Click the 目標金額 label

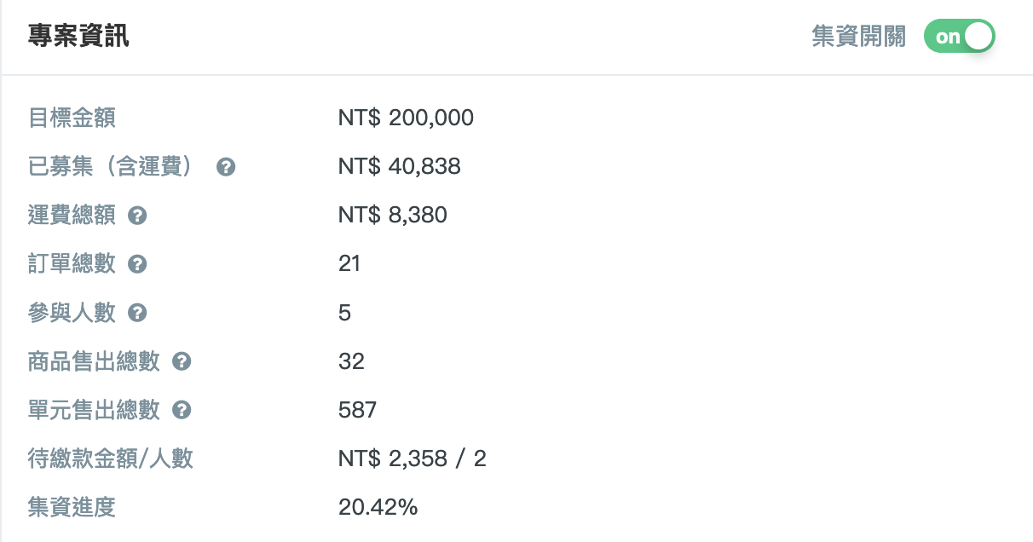coord(72,118)
